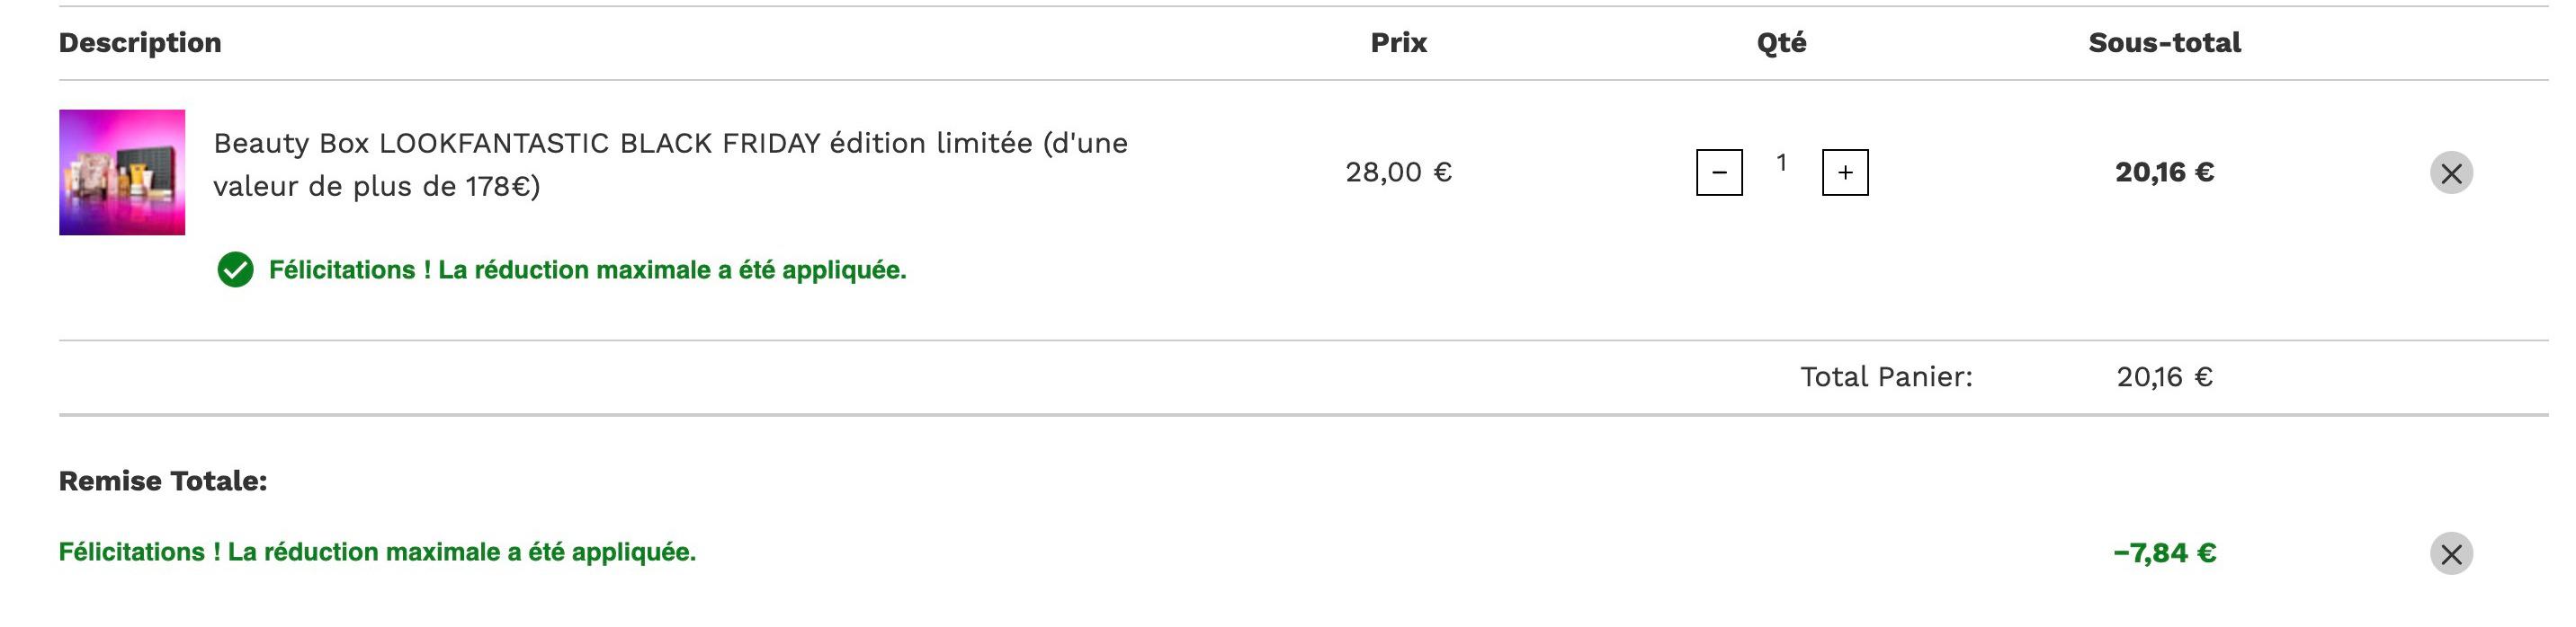Screen dimensions: 2576x627
Task: Click the bold 20,16 € item subtotal
Action: (2164, 172)
